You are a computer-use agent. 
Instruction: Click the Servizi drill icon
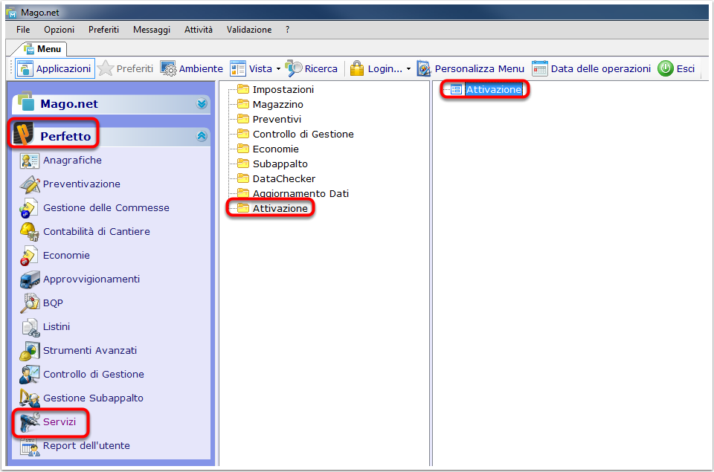click(30, 422)
